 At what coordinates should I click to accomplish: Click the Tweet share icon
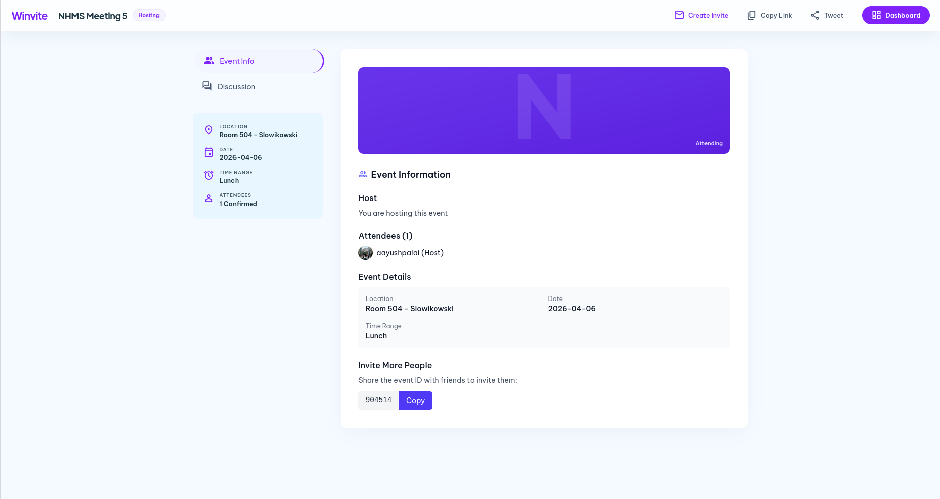point(815,15)
